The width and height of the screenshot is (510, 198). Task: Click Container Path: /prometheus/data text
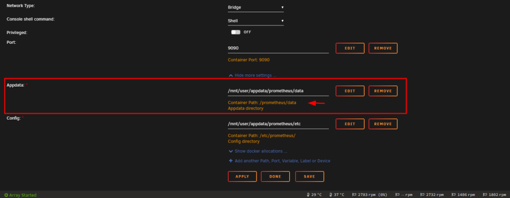(x=262, y=103)
